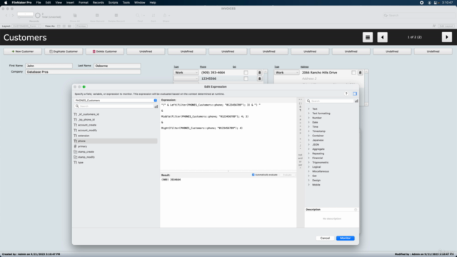Click the Apple menu icon
This screenshot has height=257, width=457.
pos(6,3)
